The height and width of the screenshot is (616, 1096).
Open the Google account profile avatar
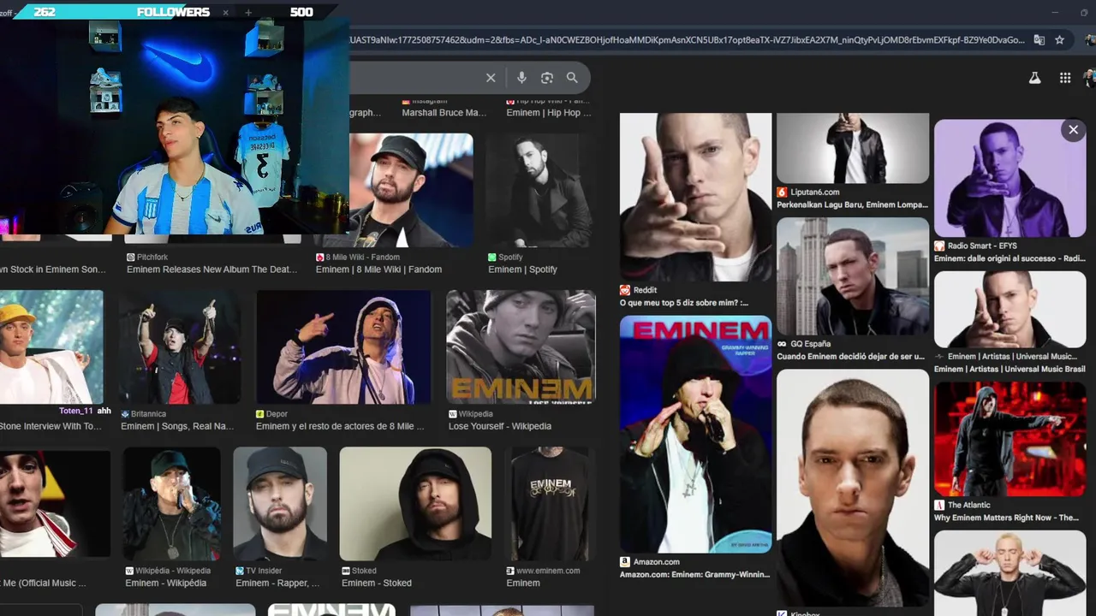[1090, 78]
